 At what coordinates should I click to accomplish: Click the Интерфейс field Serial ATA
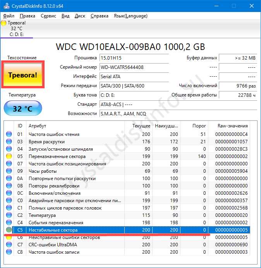click(x=134, y=76)
